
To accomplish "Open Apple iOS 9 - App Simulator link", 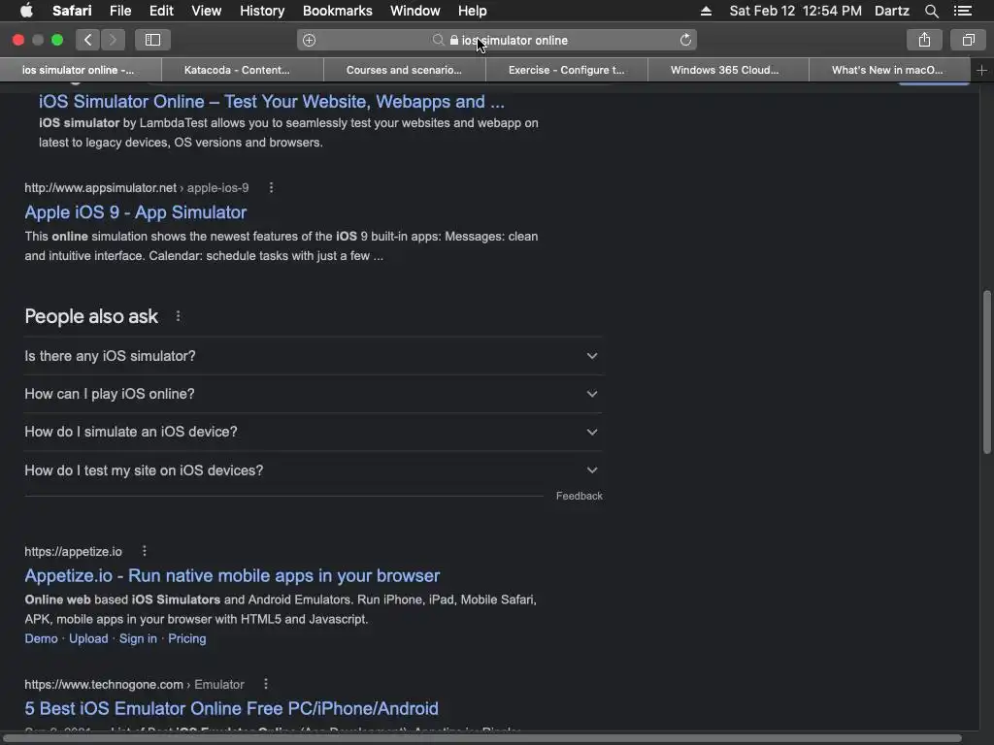I will (136, 212).
